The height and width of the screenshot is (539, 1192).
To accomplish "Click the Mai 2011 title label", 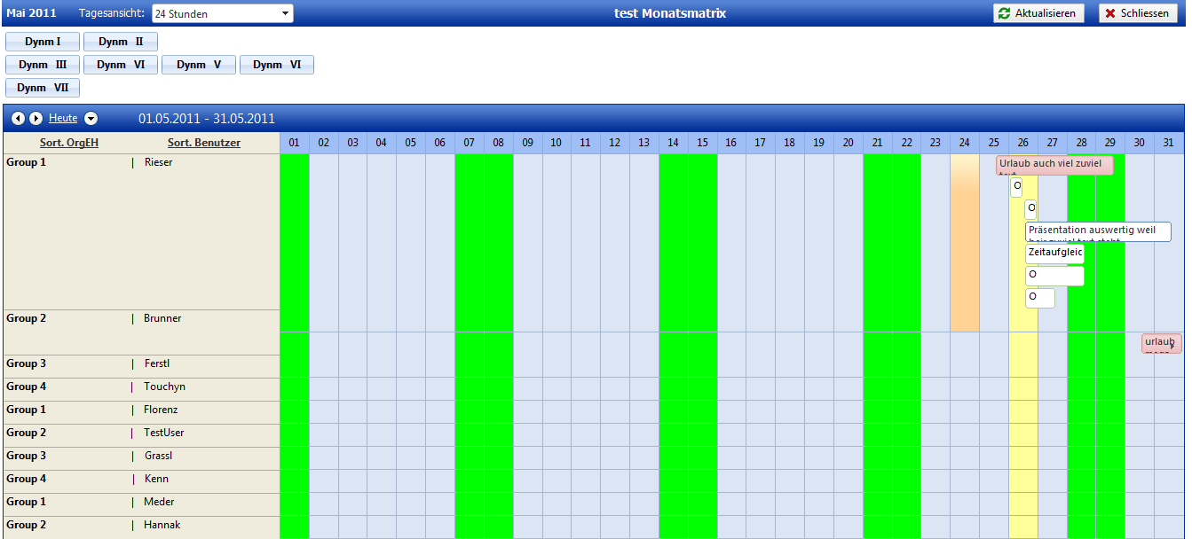I will pos(31,13).
